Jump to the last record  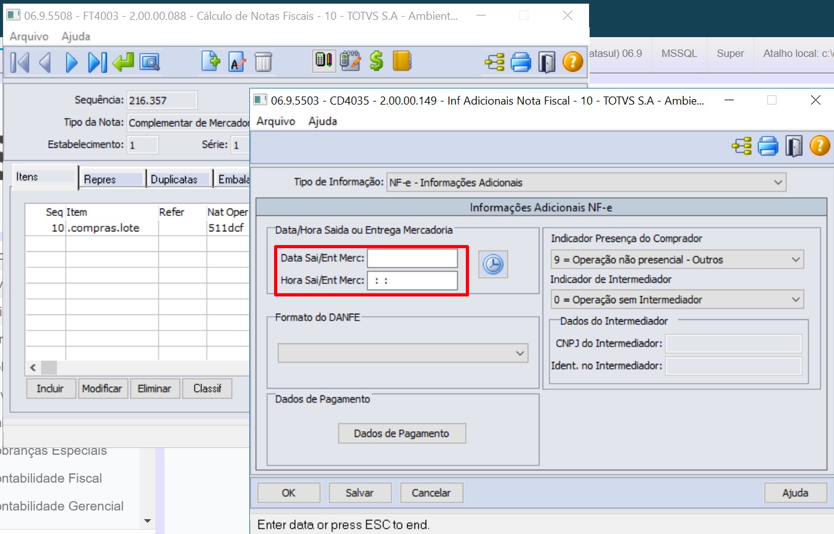click(x=97, y=62)
